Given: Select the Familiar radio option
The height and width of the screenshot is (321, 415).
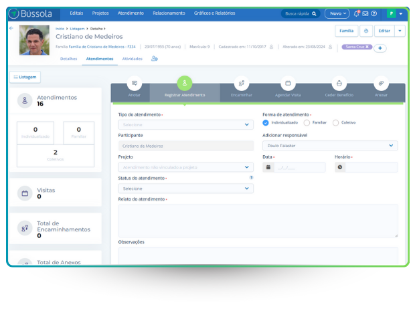Looking at the screenshot, I should 307,122.
